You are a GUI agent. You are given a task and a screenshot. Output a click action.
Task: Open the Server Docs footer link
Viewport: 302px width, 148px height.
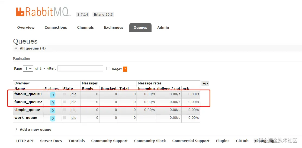click(x=51, y=141)
